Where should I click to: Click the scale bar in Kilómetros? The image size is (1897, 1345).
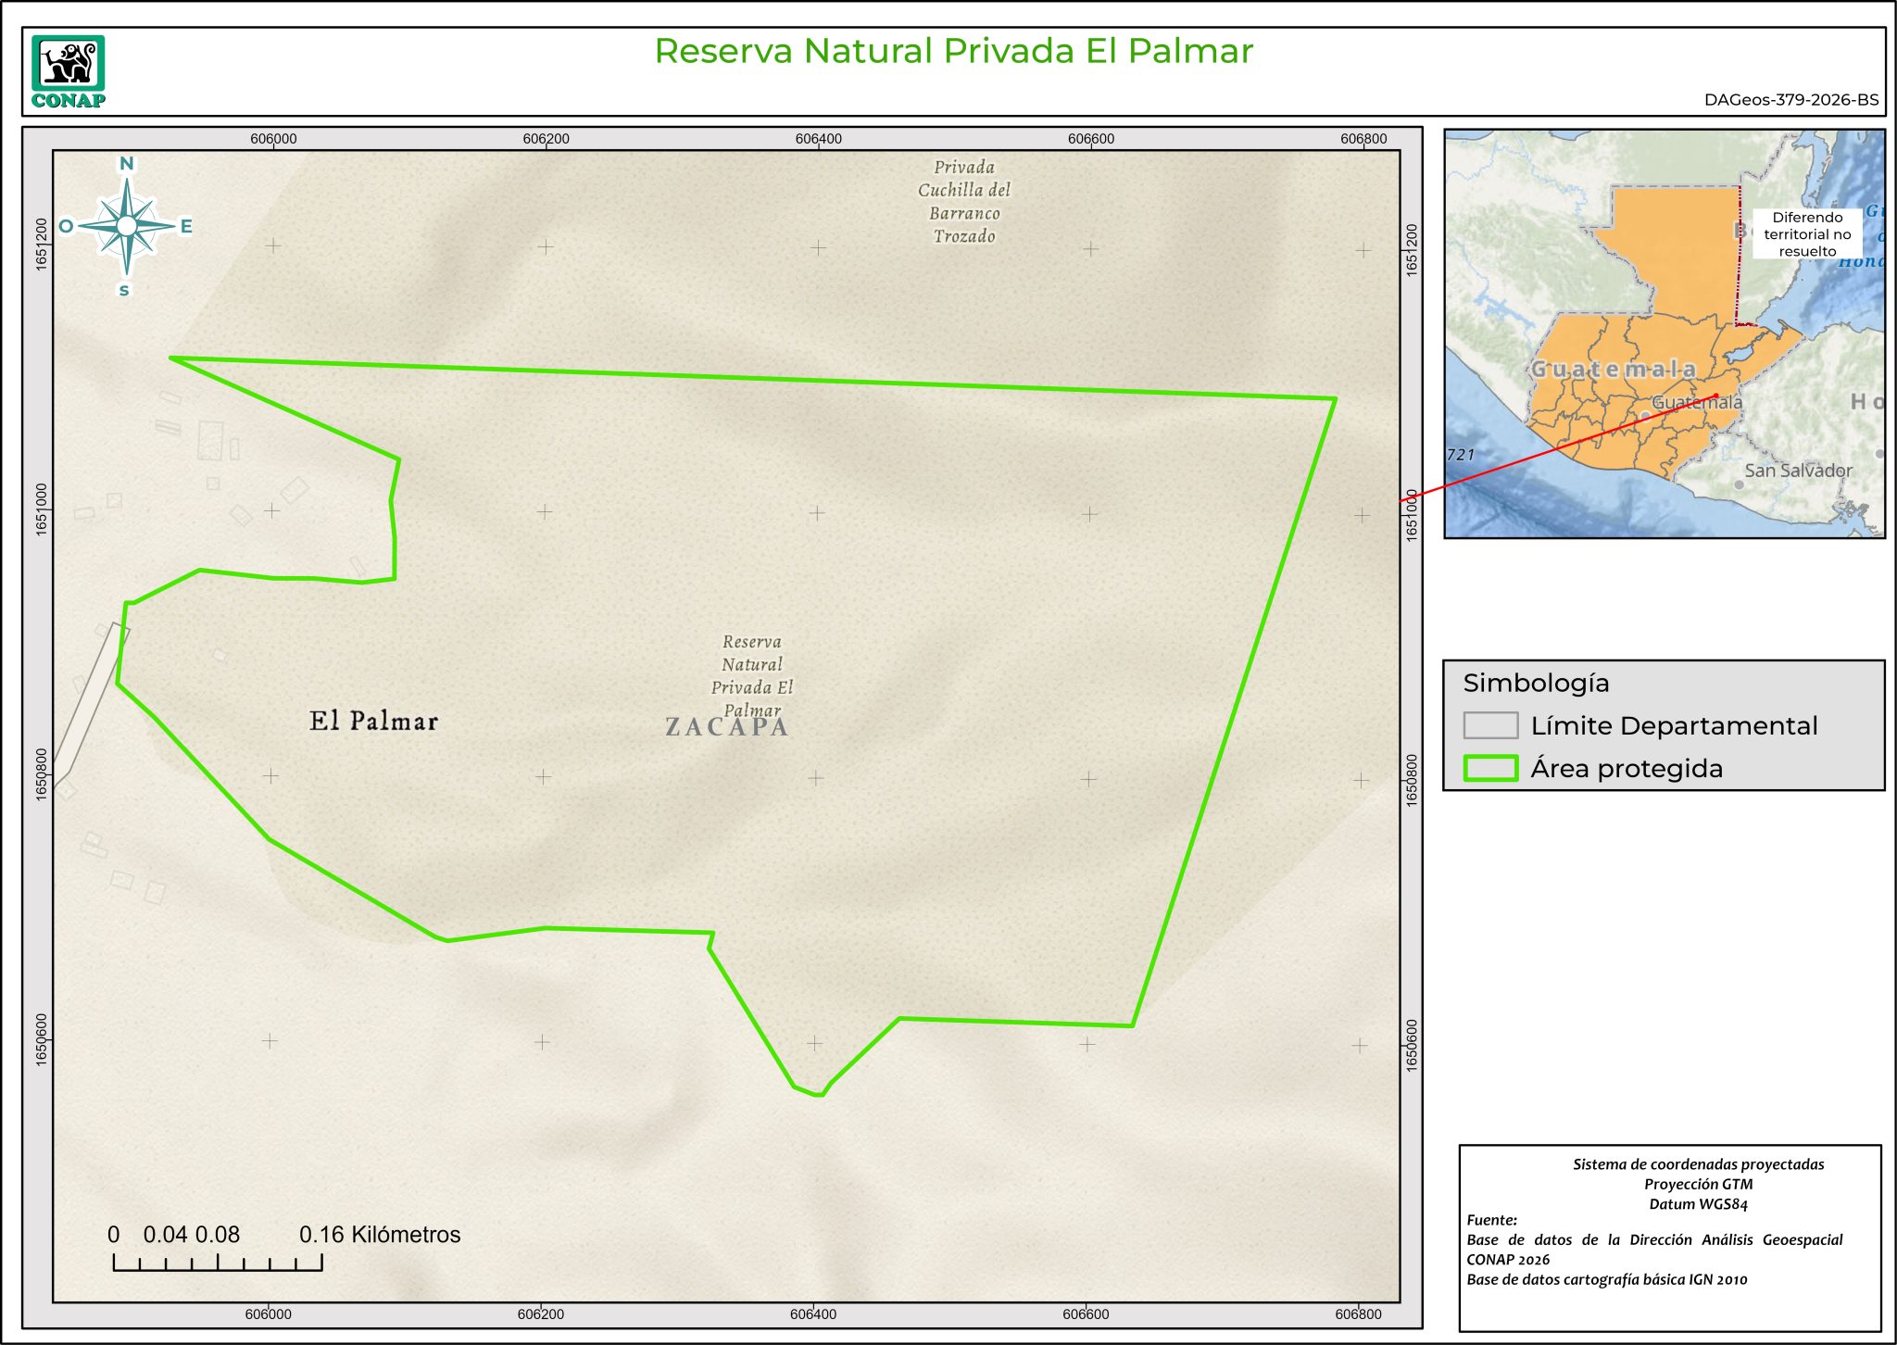218,1261
